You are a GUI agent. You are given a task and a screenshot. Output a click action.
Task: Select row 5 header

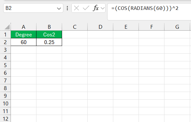[x=5, y=65]
